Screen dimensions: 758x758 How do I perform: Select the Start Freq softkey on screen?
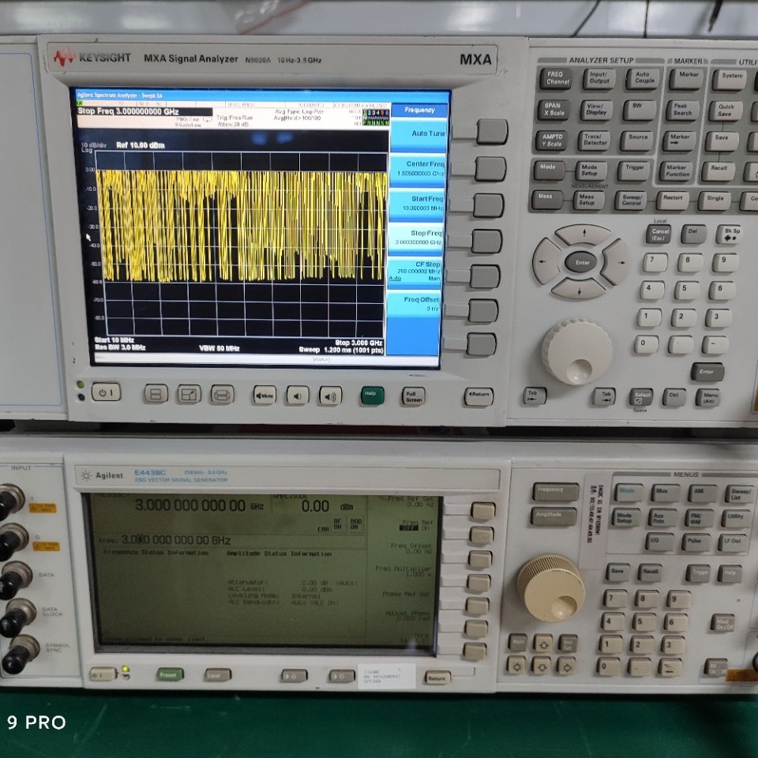(x=416, y=204)
